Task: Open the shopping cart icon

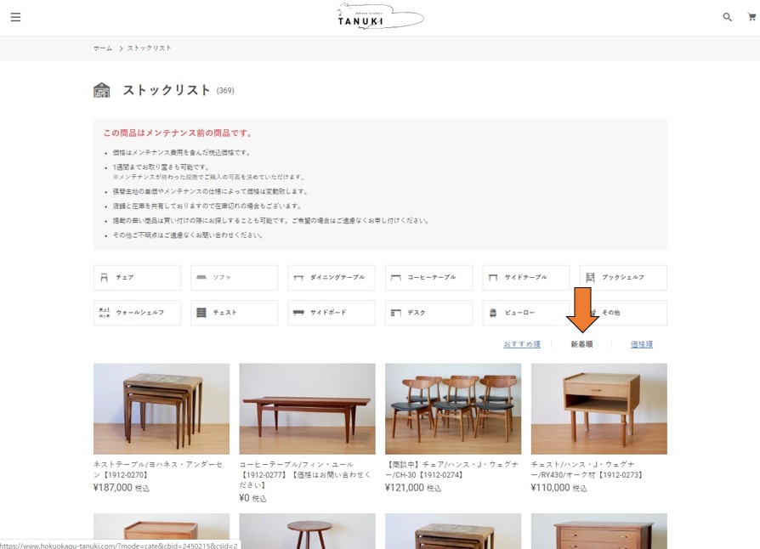Action: click(751, 17)
